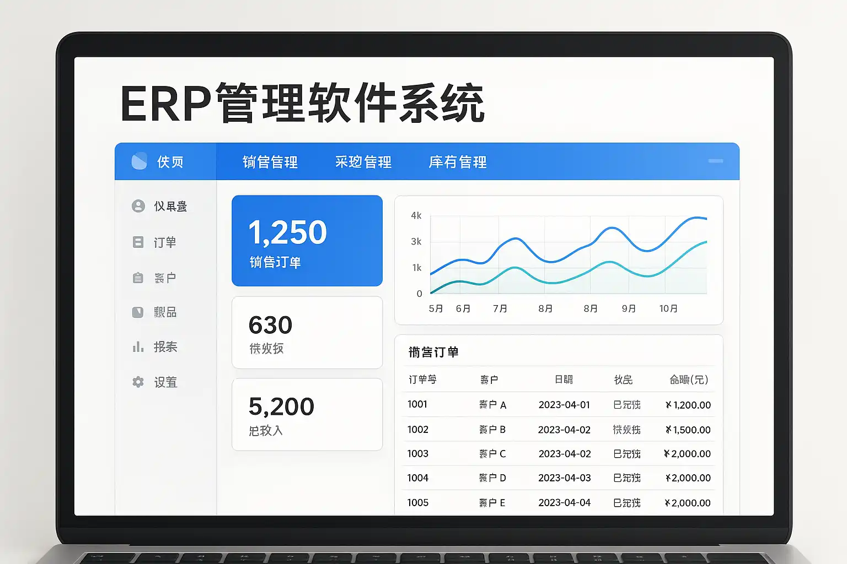Open the dashboard via the person icon

pos(138,206)
